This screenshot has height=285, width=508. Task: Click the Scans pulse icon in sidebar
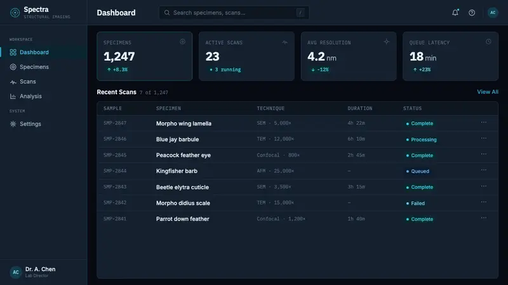[x=13, y=82]
